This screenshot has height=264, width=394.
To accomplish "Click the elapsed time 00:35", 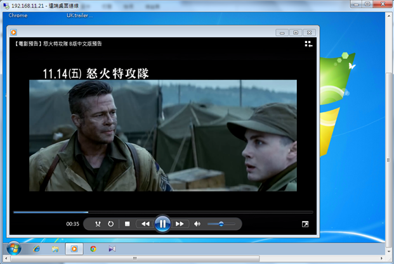I will pos(72,224).
